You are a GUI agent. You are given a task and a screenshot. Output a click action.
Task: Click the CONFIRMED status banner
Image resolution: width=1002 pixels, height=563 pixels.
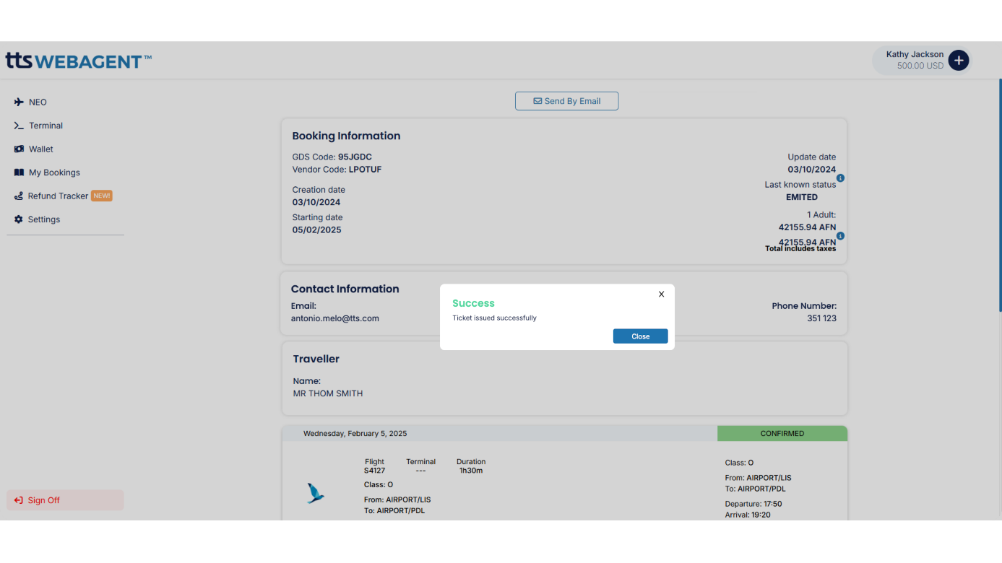pyautogui.click(x=782, y=434)
